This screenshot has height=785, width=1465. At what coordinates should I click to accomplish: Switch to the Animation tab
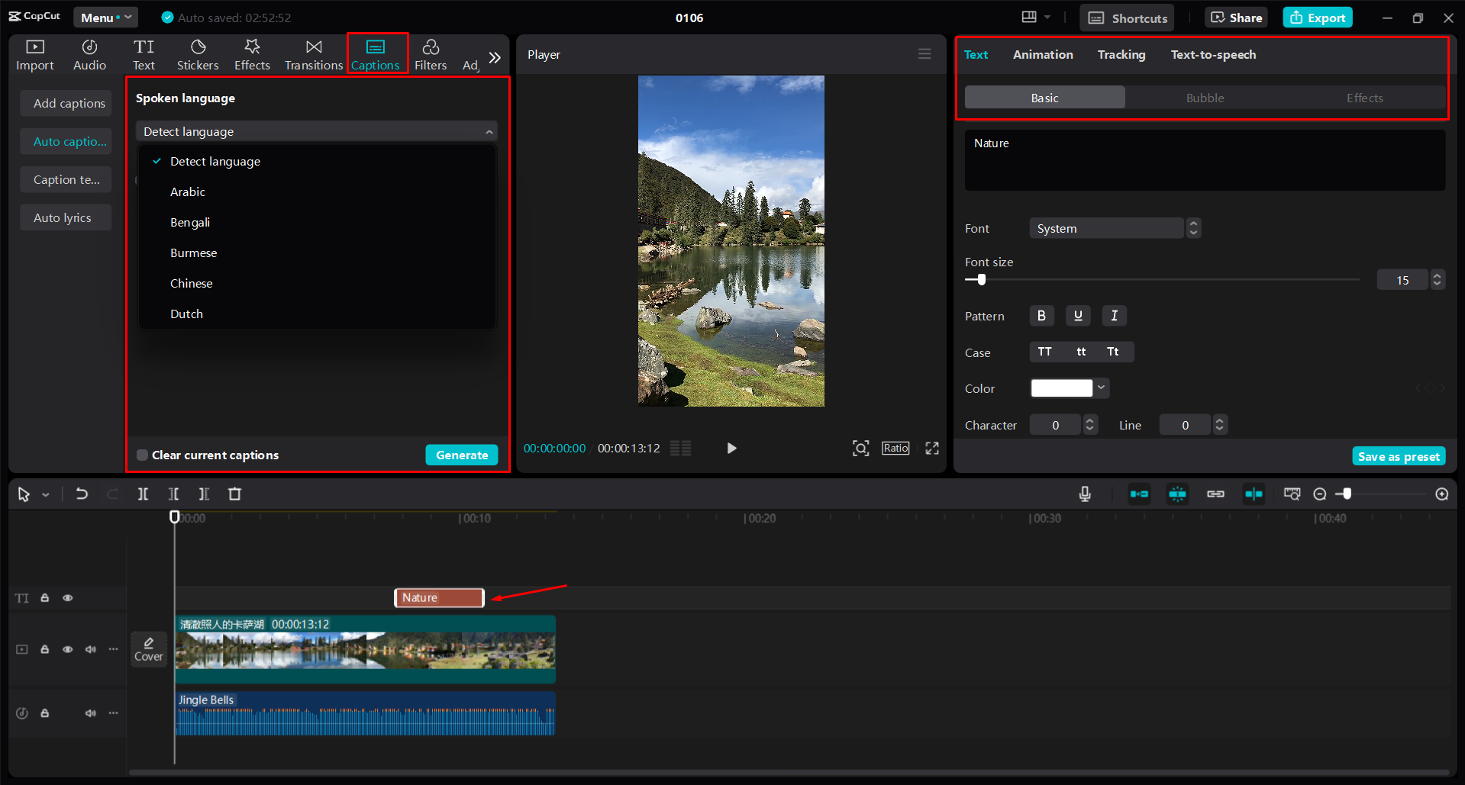[x=1042, y=54]
